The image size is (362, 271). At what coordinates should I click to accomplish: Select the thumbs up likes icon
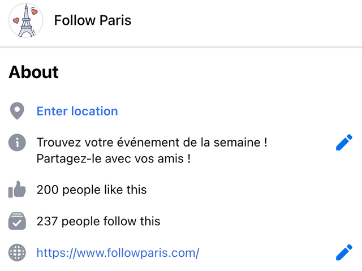click(x=17, y=190)
